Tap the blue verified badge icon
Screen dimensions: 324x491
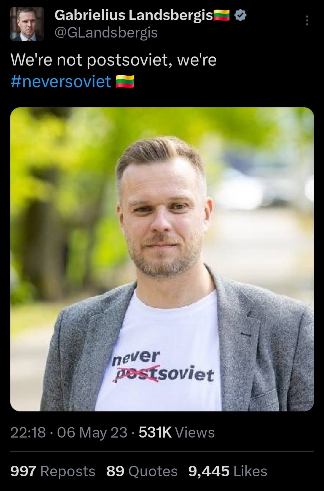(240, 15)
